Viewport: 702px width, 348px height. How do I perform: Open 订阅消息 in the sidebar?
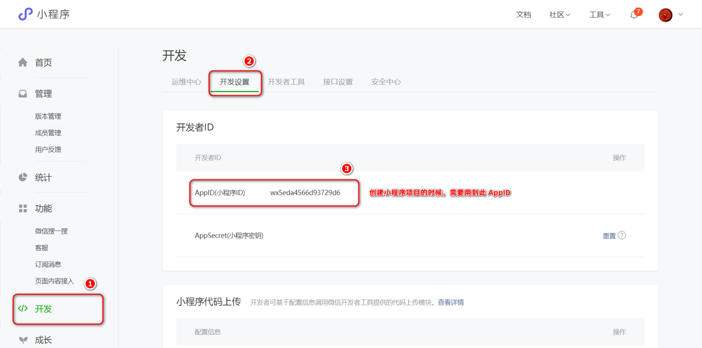pos(48,265)
